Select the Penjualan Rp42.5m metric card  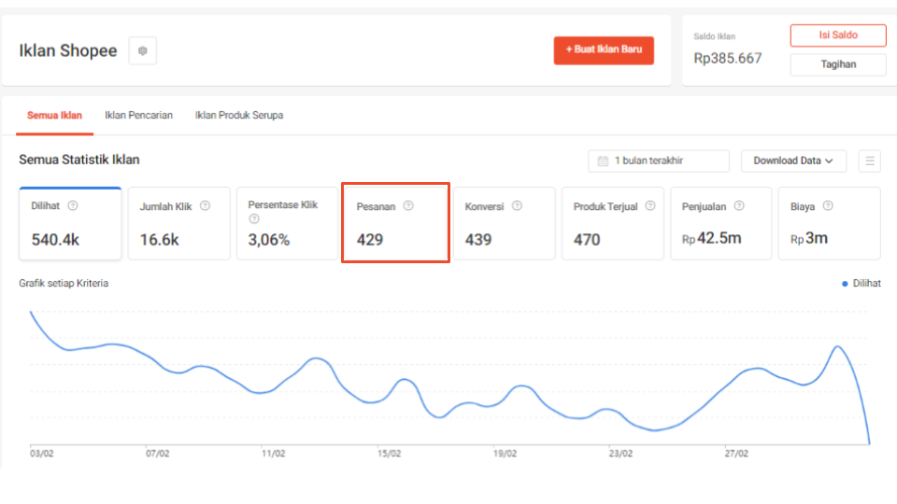point(720,223)
